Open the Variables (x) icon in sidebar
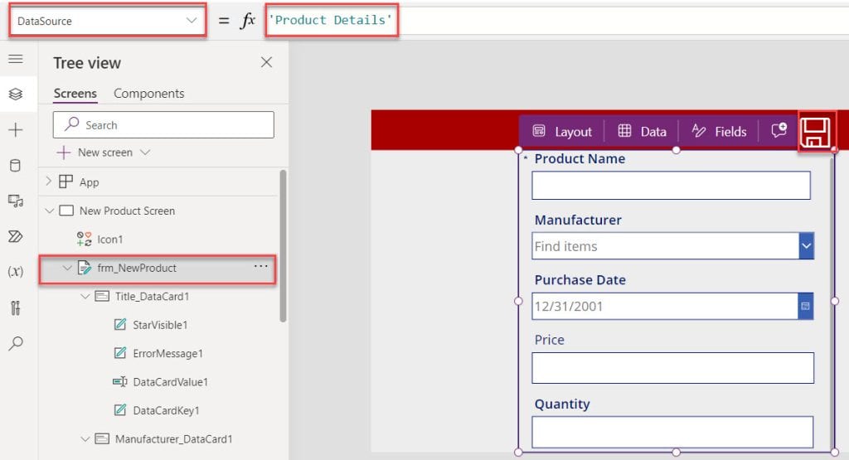849x460 pixels. (x=16, y=272)
